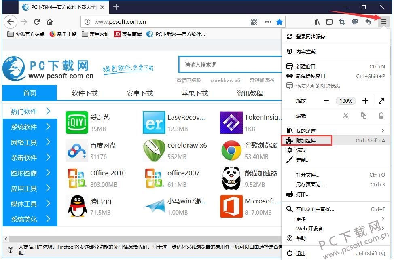Close the hamburger menu button
The width and height of the screenshot is (394, 260).
pyautogui.click(x=384, y=22)
